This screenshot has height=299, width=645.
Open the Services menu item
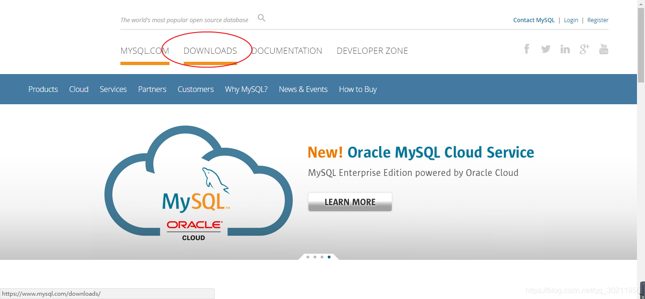click(x=113, y=89)
